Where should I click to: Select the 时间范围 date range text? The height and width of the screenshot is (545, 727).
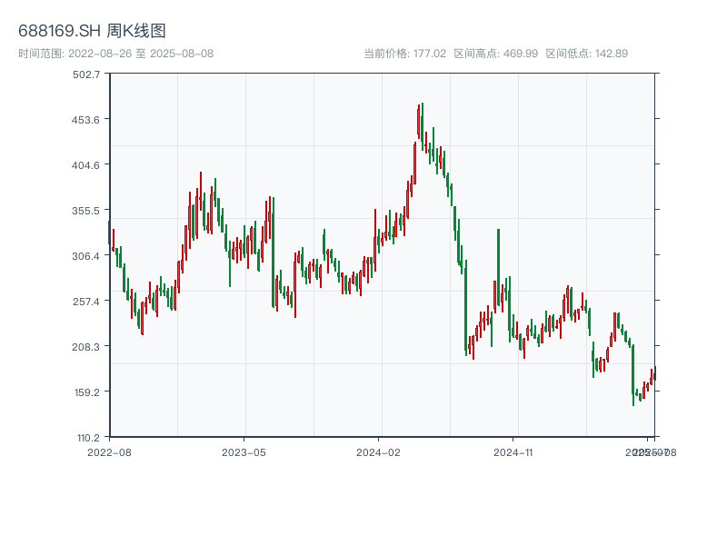(x=116, y=54)
